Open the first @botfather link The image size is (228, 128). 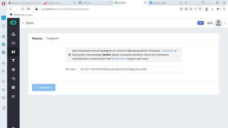pos(168,50)
